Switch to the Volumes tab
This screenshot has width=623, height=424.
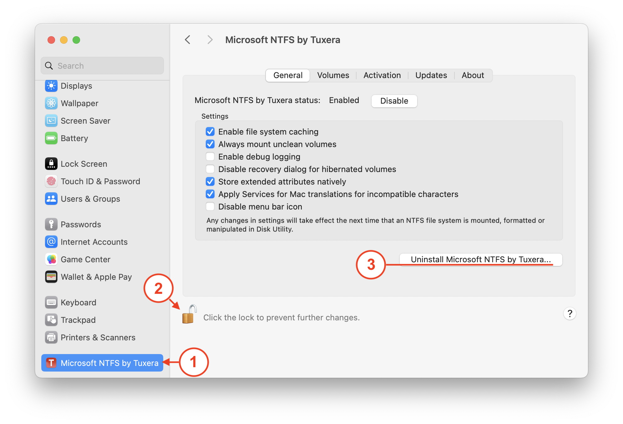click(333, 76)
